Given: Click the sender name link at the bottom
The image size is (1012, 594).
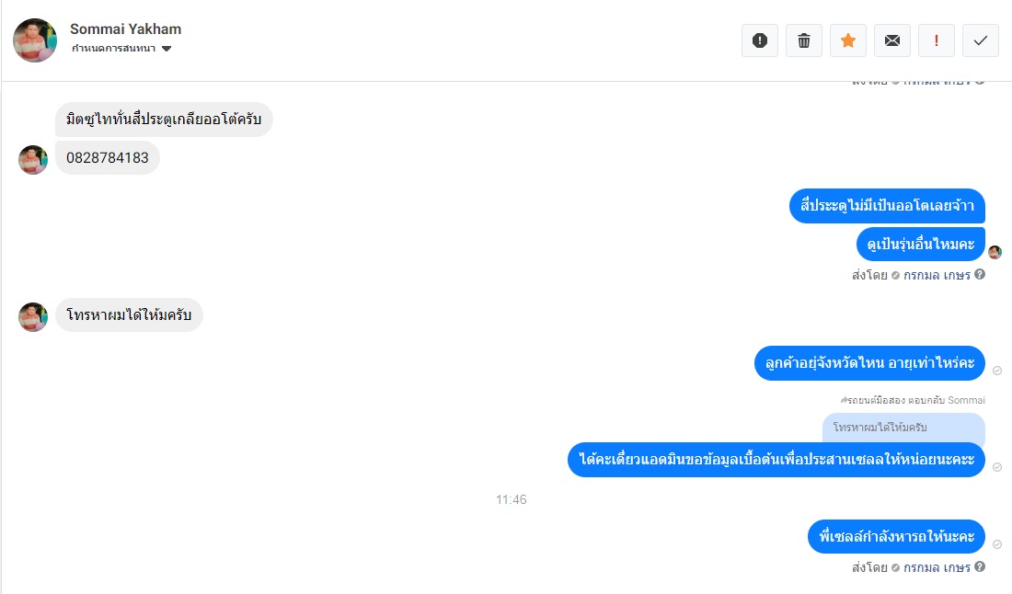Looking at the screenshot, I should [937, 567].
